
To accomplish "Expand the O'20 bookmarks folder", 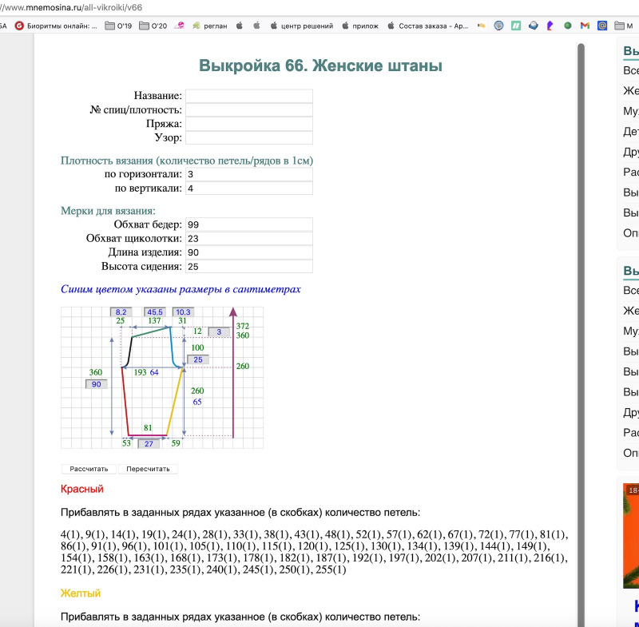I will coord(153,26).
